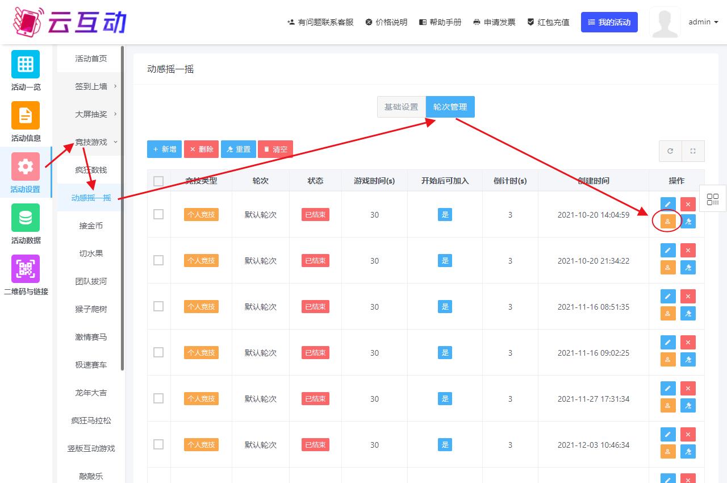This screenshot has height=483, width=727.
Task: Click the side menu vertical scrollbar
Action: (x=123, y=209)
